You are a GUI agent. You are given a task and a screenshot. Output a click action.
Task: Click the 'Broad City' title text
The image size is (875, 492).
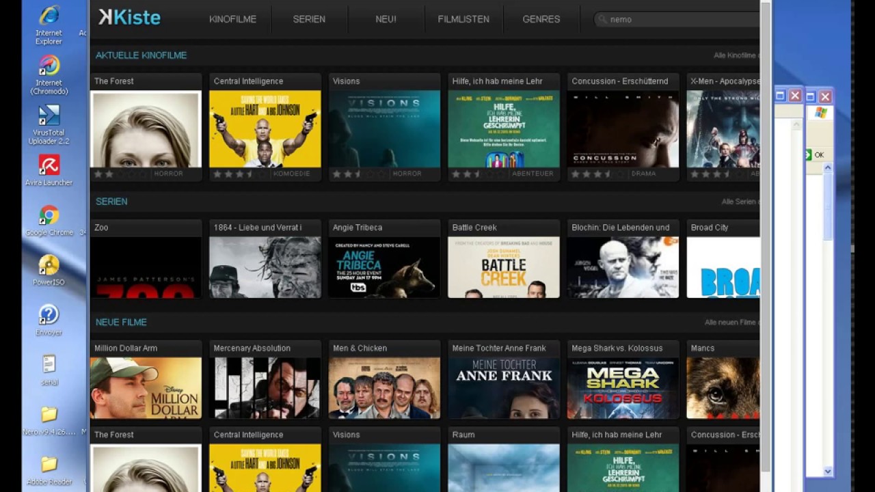point(710,228)
